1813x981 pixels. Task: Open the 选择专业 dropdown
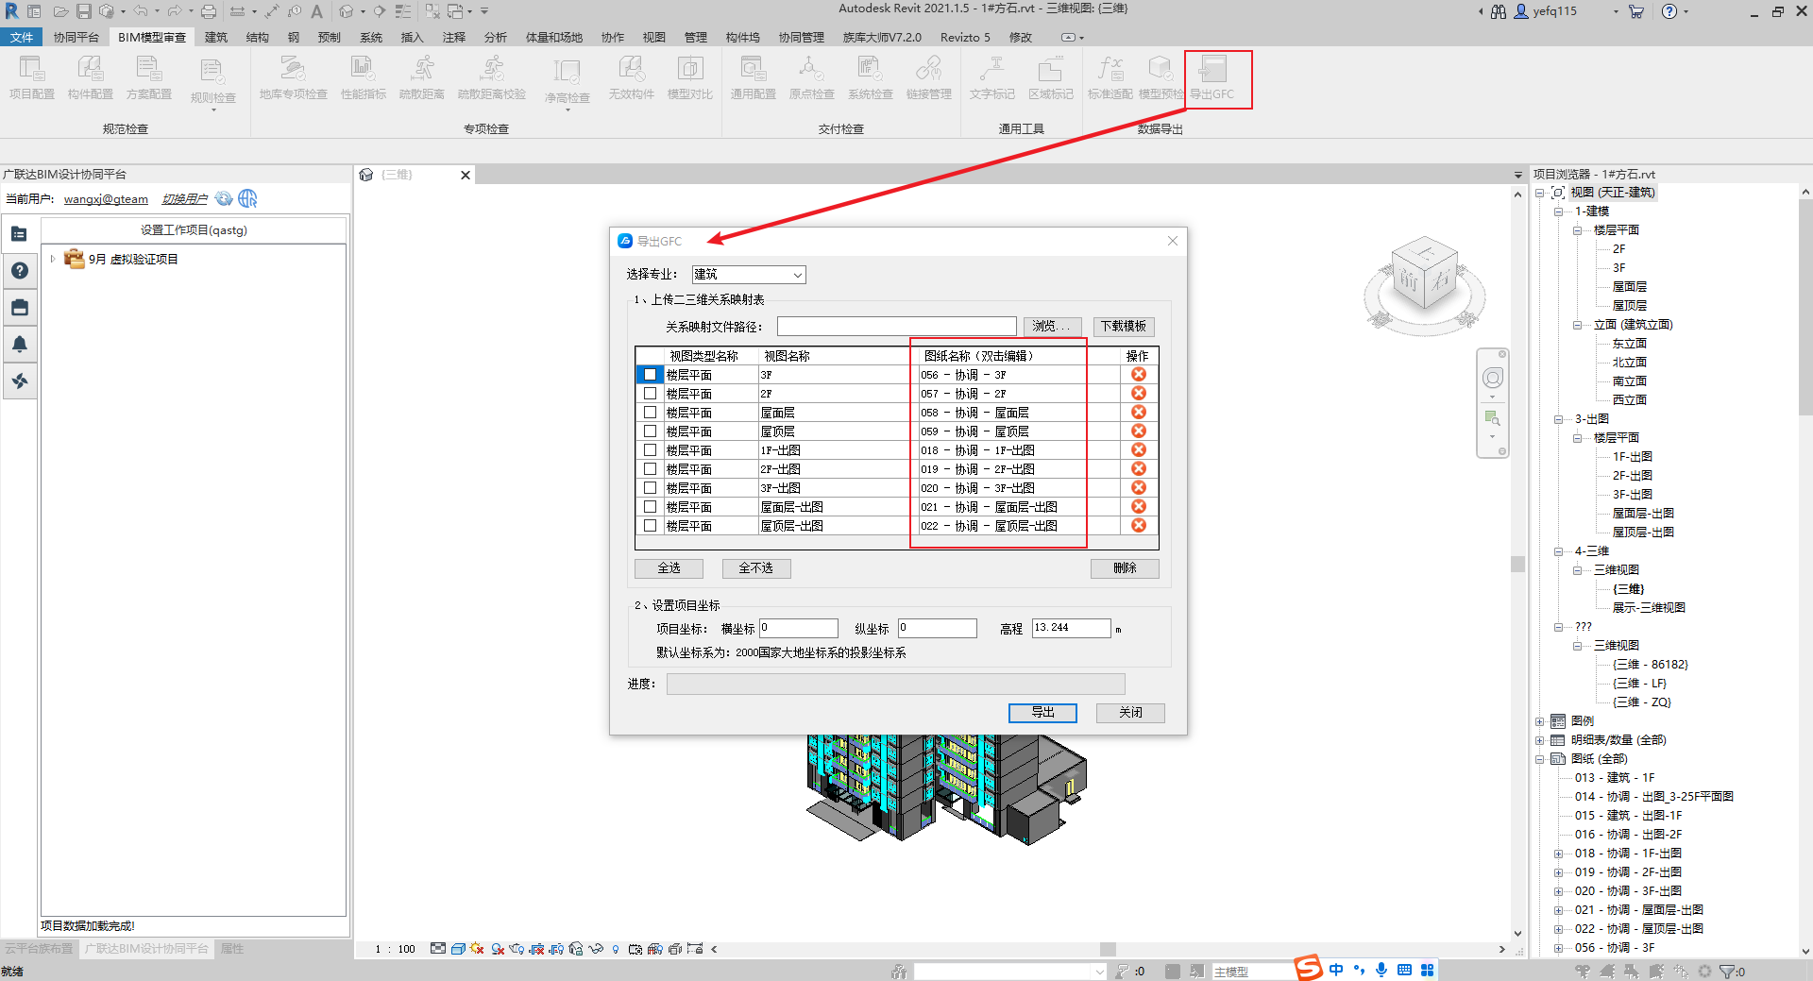pos(749,275)
